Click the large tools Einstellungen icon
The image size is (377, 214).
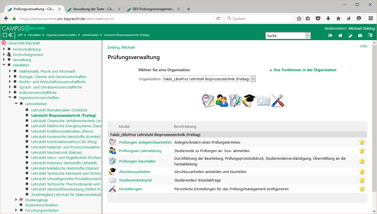tap(277, 100)
